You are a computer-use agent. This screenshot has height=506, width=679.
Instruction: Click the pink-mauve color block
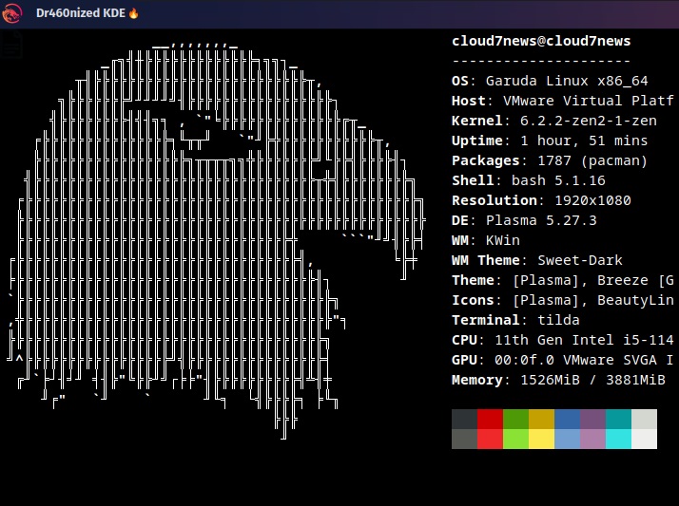[x=592, y=439]
